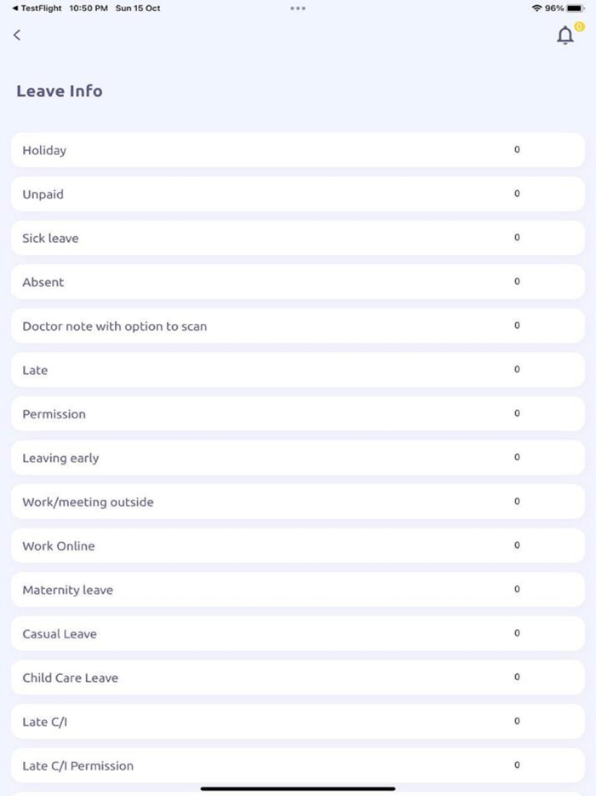Select the Sick leave entry
596x796 pixels.
click(x=298, y=238)
